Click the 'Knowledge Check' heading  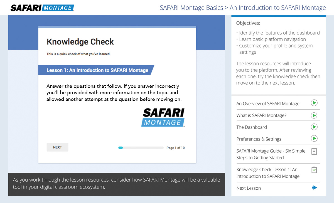pos(80,42)
